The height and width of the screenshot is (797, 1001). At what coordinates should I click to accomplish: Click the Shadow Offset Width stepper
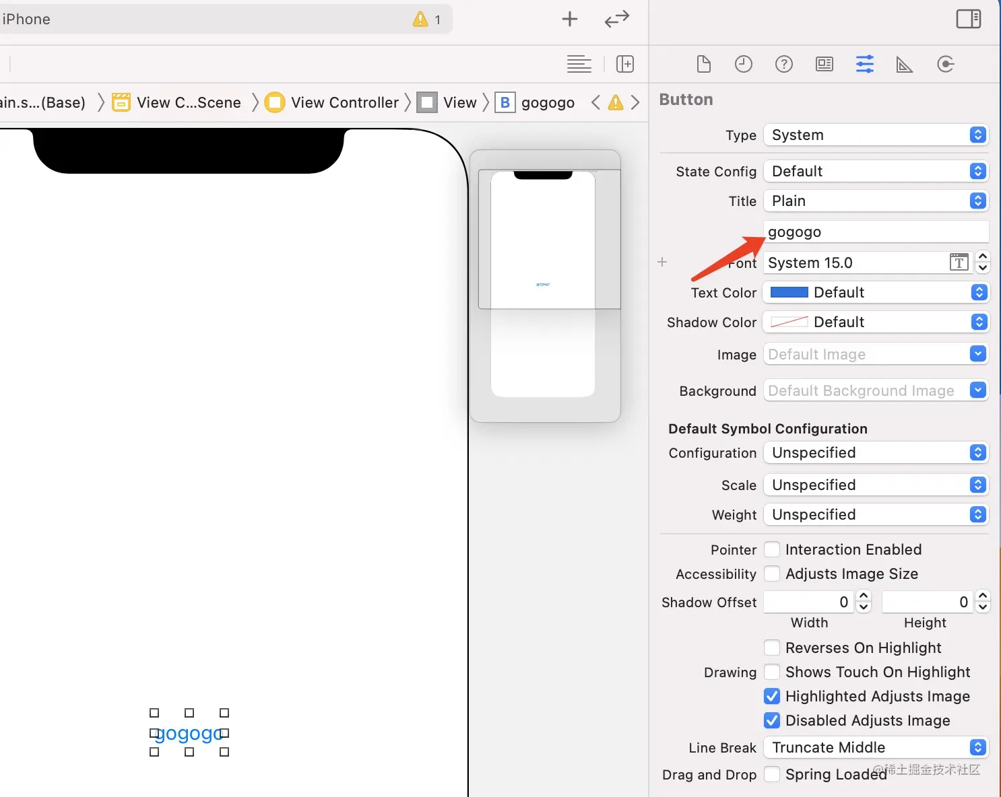[864, 602]
